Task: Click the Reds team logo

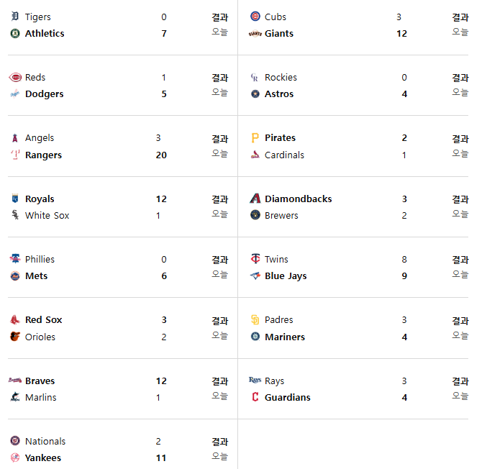Action: tap(15, 77)
